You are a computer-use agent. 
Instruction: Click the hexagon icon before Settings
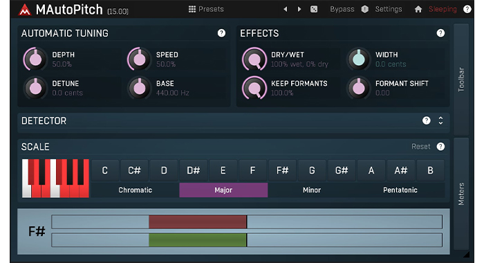coord(365,9)
